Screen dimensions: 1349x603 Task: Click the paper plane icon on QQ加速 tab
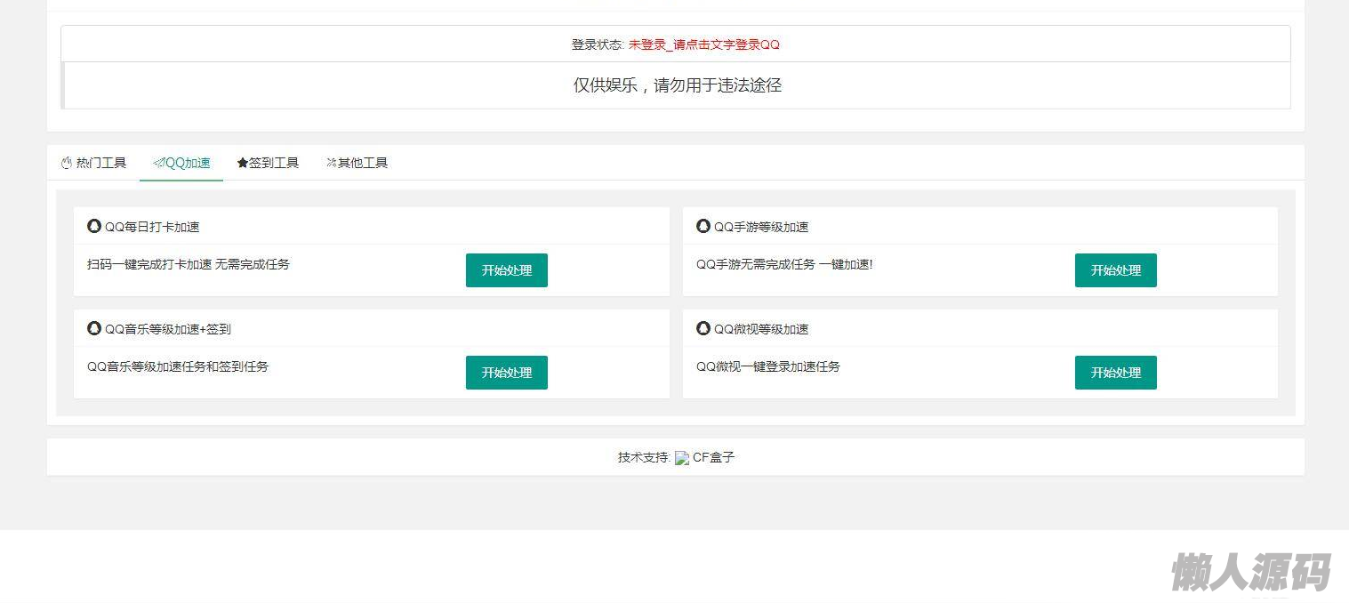(x=158, y=163)
